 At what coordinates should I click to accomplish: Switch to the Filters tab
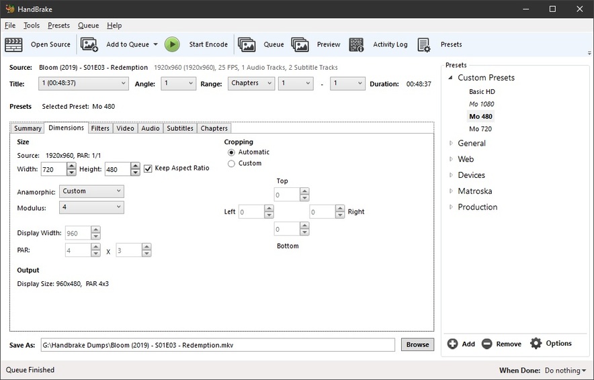coord(100,128)
